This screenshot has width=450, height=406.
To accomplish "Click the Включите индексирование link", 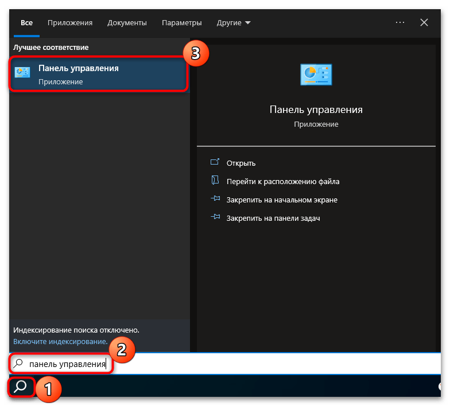I will point(60,342).
